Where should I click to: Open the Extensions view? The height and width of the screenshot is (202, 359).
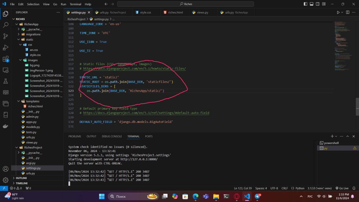coord(5,59)
